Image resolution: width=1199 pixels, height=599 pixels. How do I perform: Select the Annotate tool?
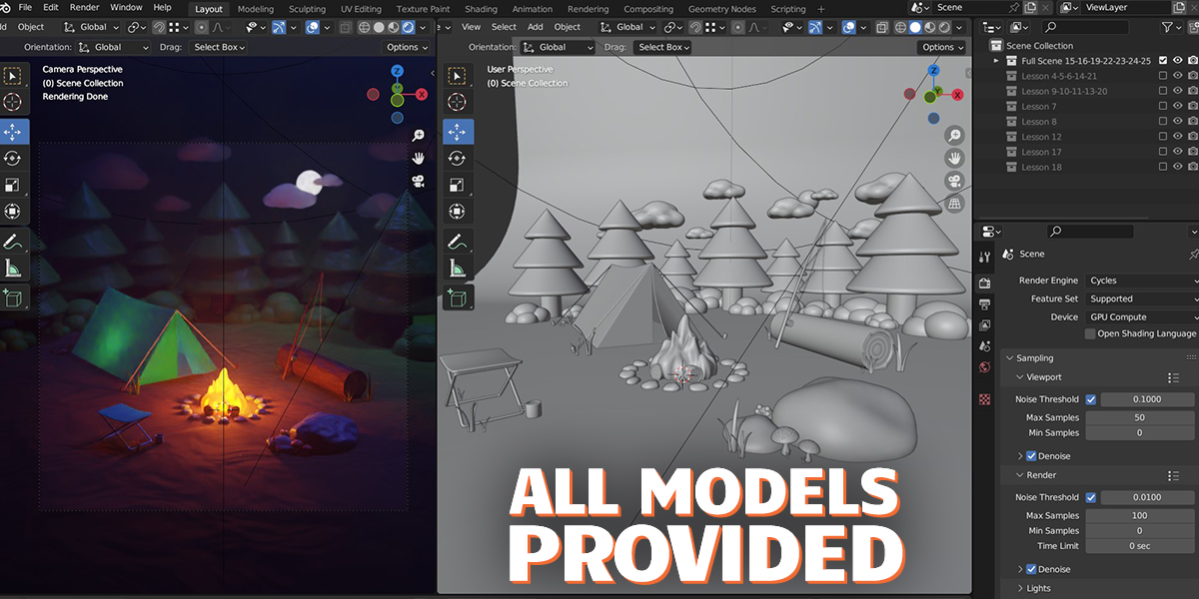tap(13, 241)
